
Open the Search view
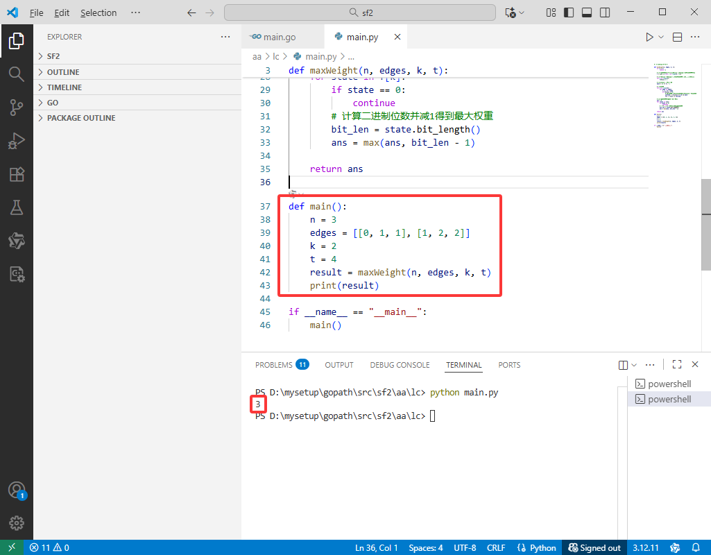(17, 74)
